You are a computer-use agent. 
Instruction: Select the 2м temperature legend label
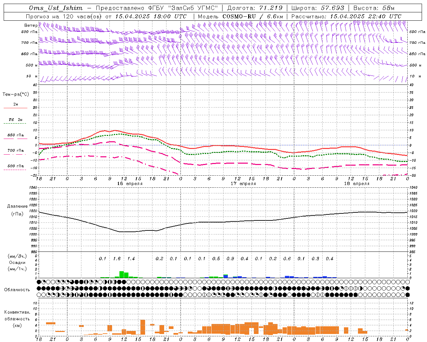(x=16, y=105)
